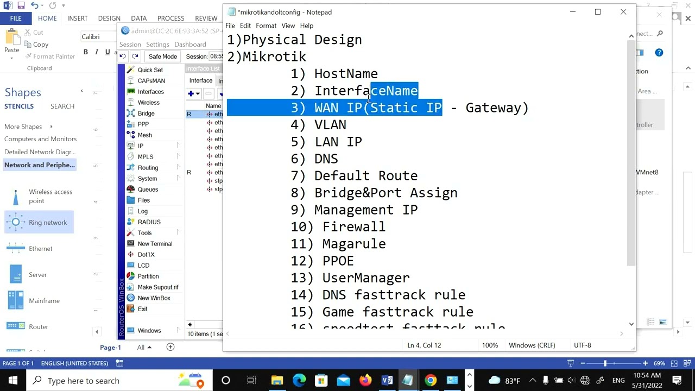
Task: Launch Google Chrome from the taskbar
Action: point(430,381)
